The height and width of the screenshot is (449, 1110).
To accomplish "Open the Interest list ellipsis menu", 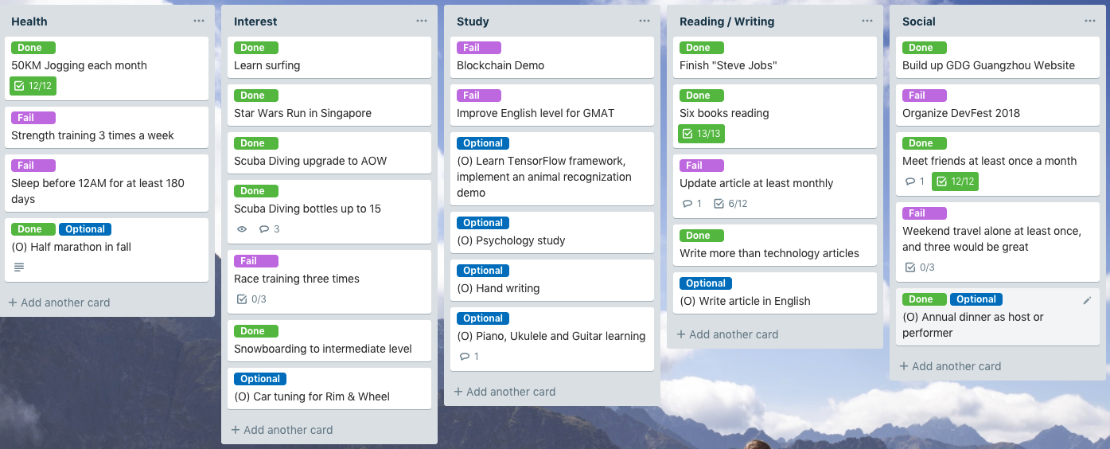I will point(422,21).
